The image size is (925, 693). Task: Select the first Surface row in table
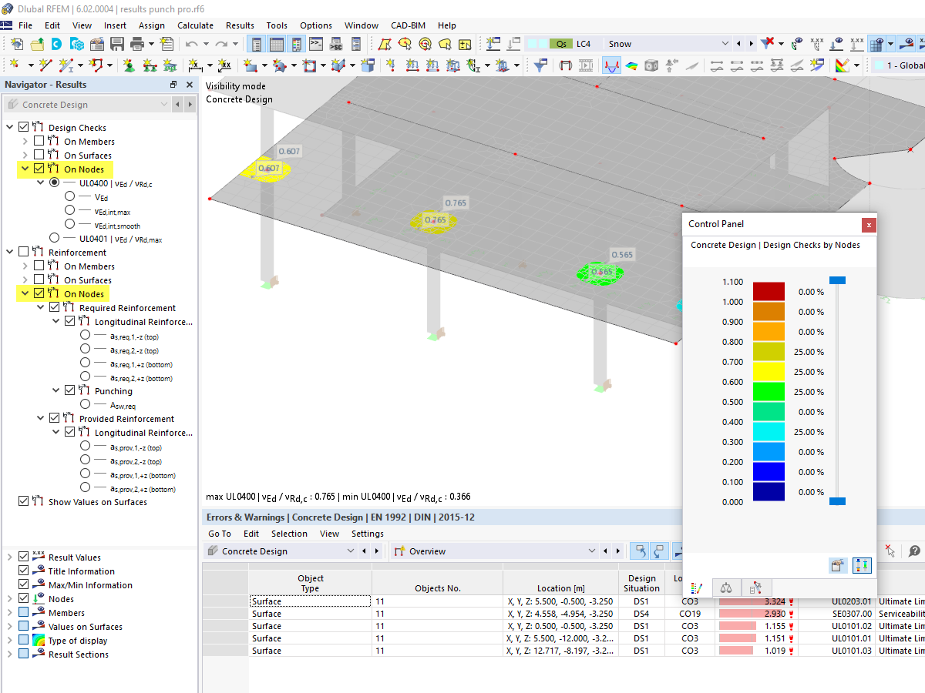click(x=266, y=601)
